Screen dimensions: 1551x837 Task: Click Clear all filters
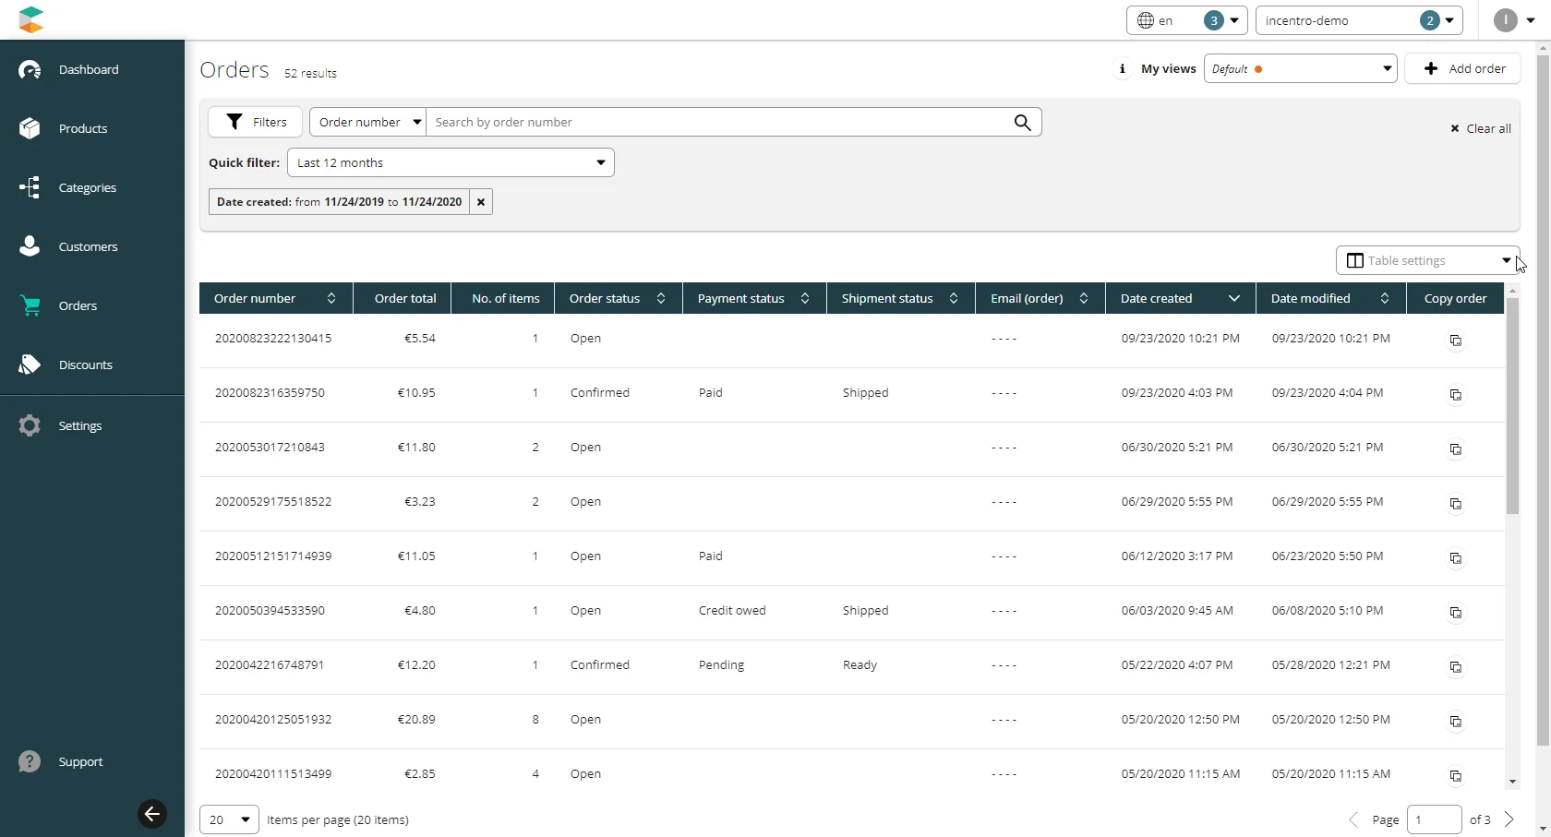pos(1480,128)
